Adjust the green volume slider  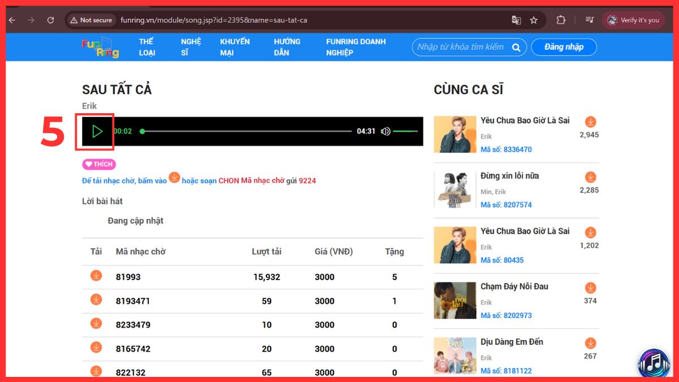click(405, 131)
